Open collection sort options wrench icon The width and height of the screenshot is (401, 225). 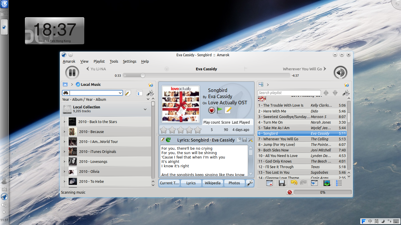pos(150,93)
